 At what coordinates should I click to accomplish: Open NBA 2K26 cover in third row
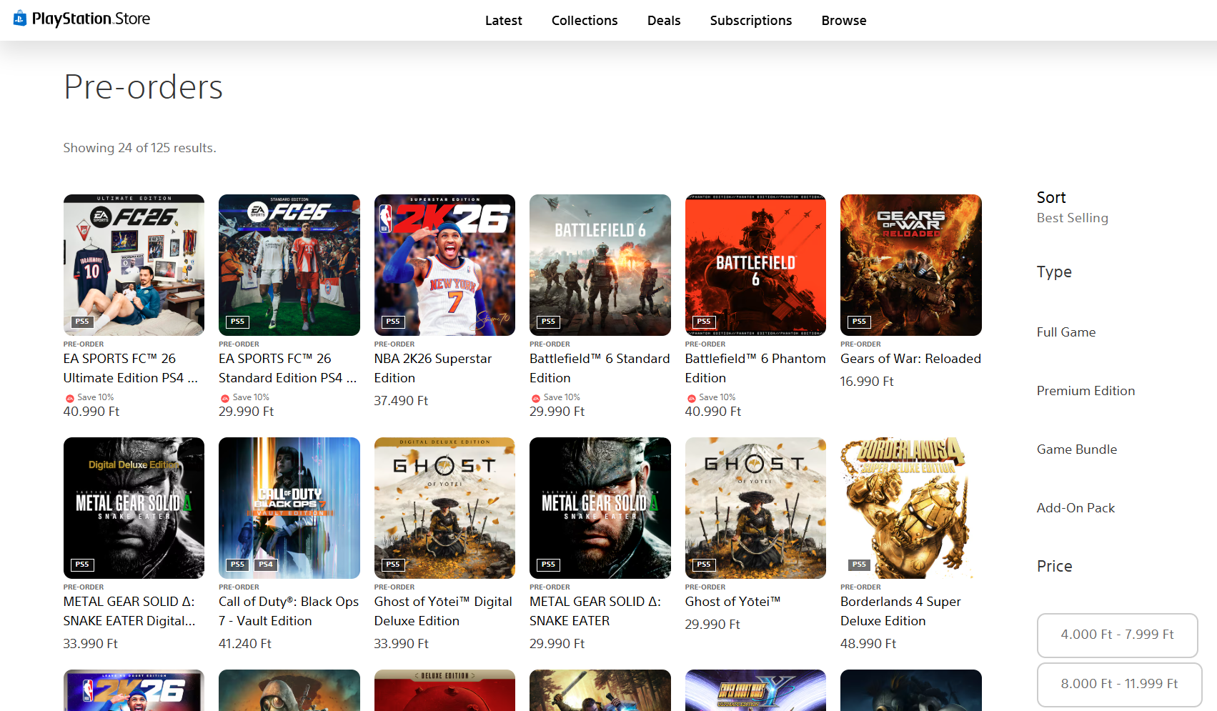click(x=134, y=690)
